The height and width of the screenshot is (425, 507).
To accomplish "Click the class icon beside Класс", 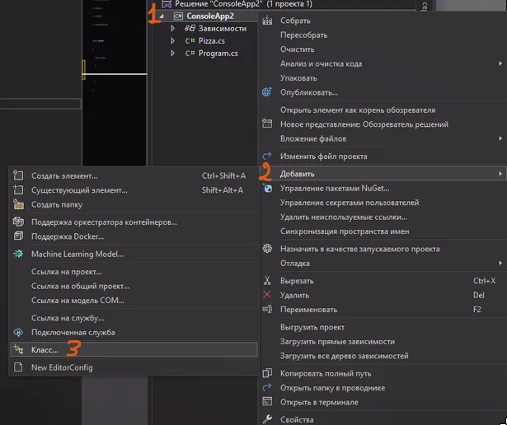I will pyautogui.click(x=18, y=349).
